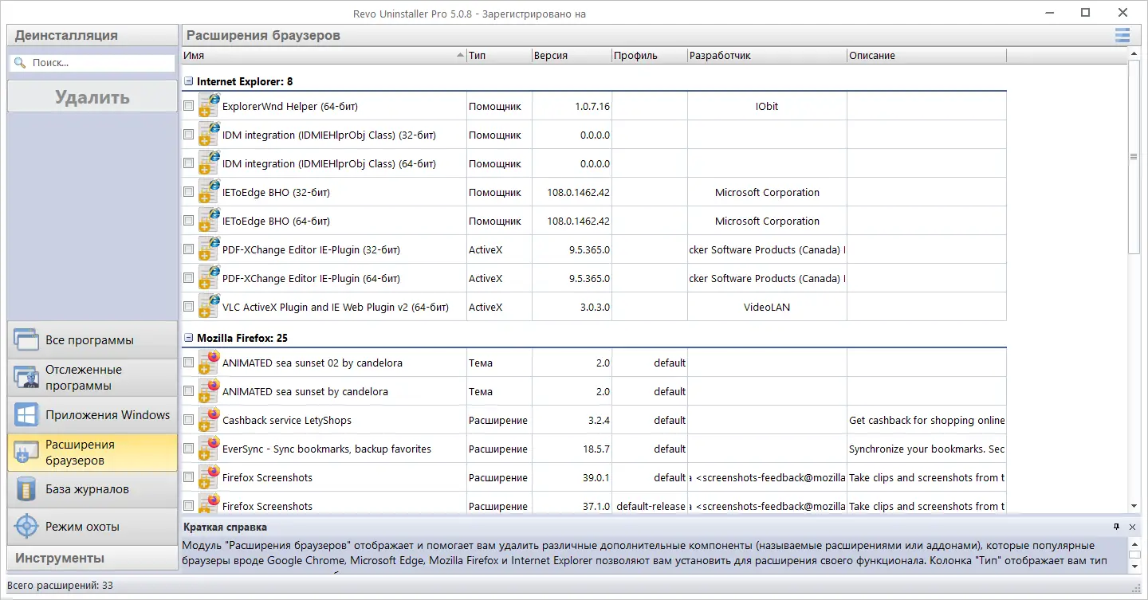Click the extensions list vertical scrollbar thumb

point(1134,157)
